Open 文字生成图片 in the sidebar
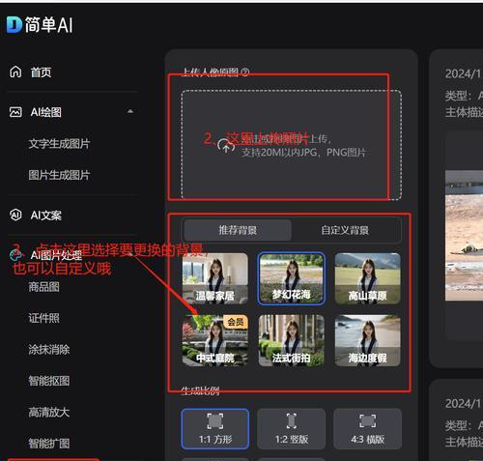Viewport: 483px width, 461px height. (x=59, y=144)
